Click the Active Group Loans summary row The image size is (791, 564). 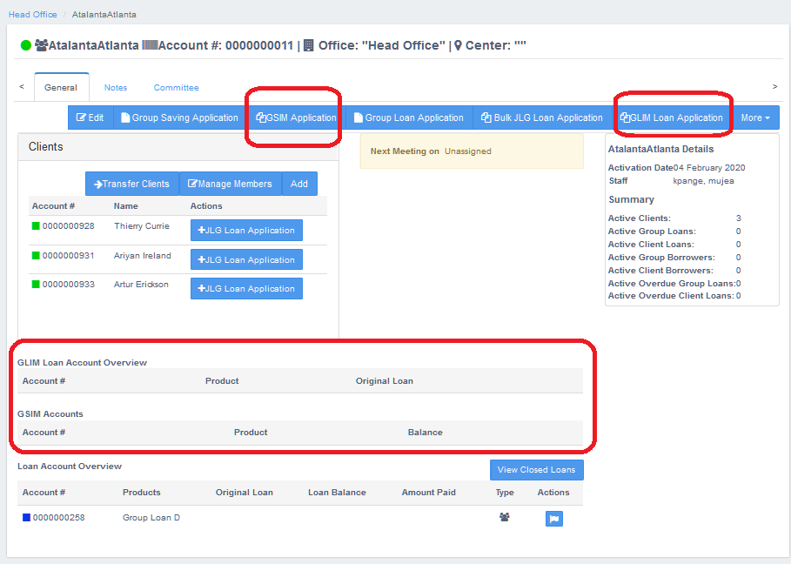674,231
